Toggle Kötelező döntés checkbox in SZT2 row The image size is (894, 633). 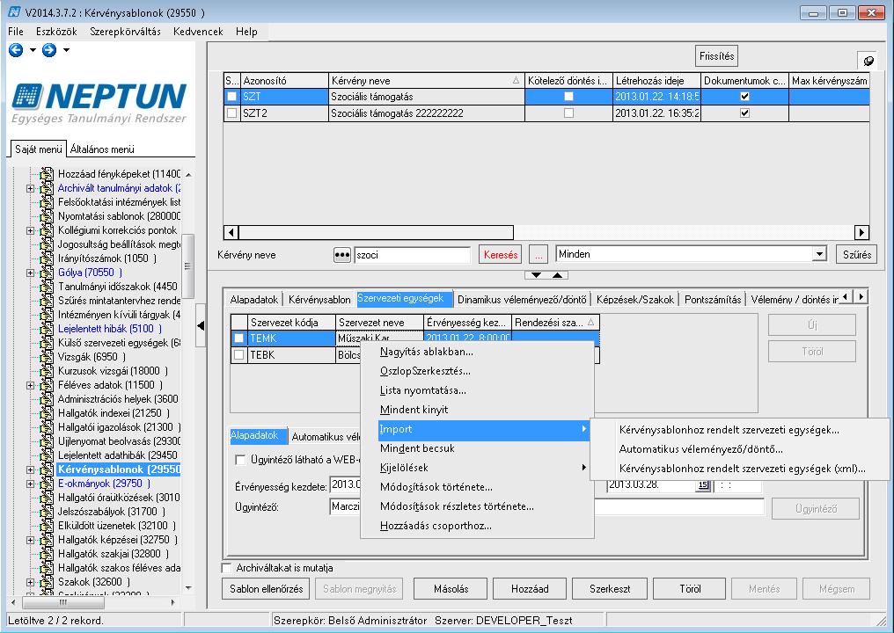(568, 113)
